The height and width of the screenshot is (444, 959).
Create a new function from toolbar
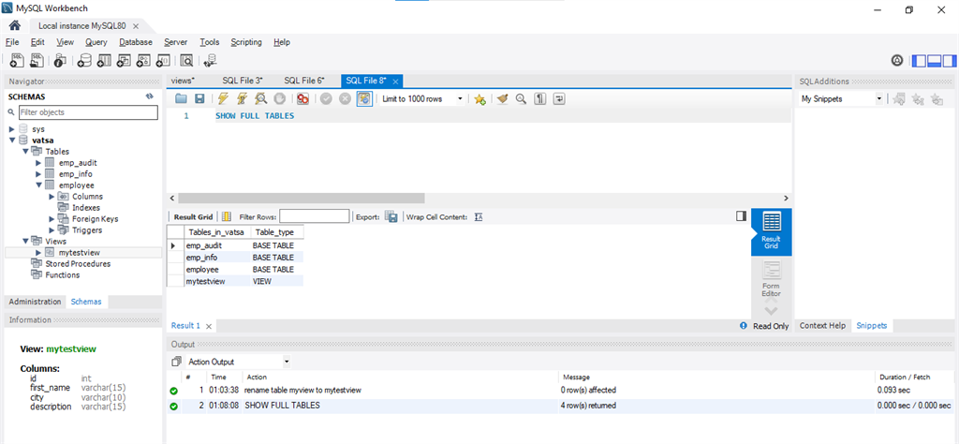point(163,60)
